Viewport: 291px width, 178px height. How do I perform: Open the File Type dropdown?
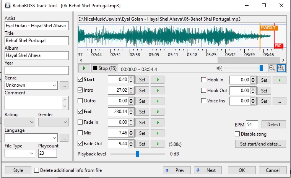[32, 153]
